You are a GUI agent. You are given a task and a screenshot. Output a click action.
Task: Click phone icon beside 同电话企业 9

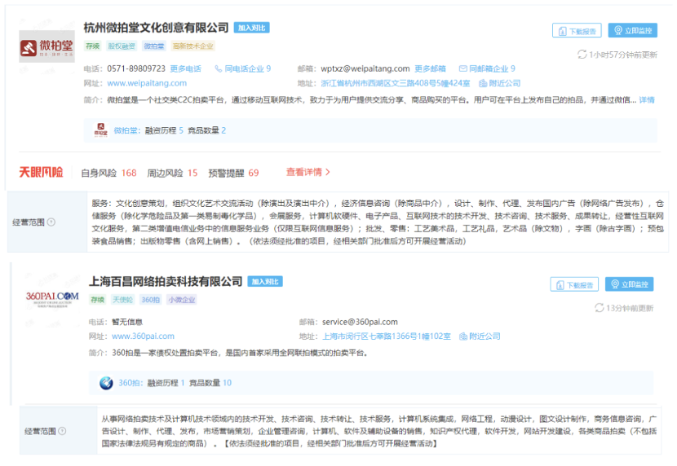point(219,68)
